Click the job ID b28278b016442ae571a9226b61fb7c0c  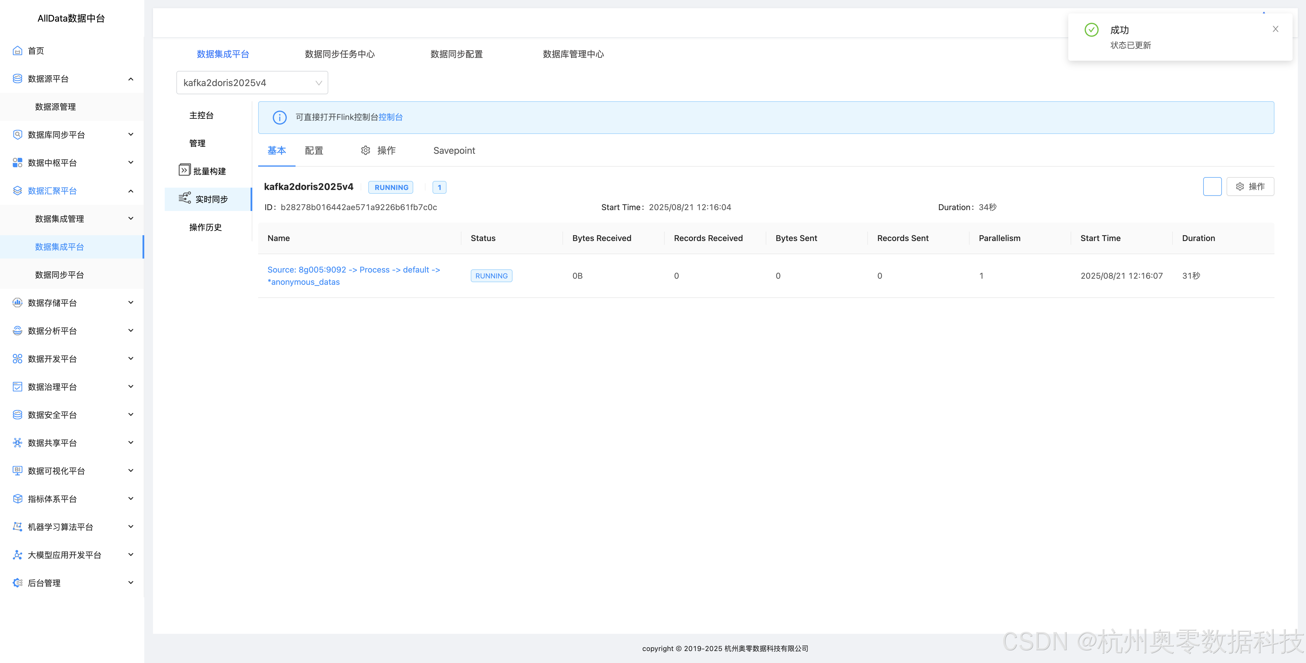(359, 207)
